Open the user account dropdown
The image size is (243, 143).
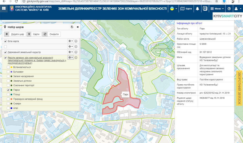pyautogui.click(x=238, y=9)
